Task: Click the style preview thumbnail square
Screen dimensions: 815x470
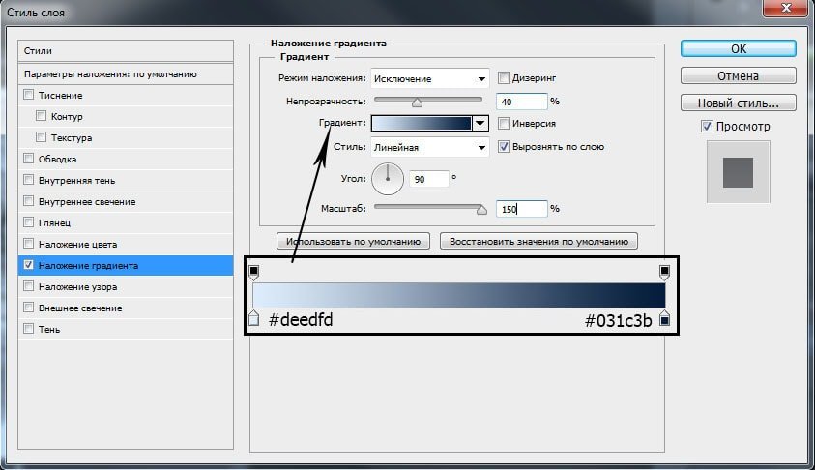Action: [x=738, y=172]
